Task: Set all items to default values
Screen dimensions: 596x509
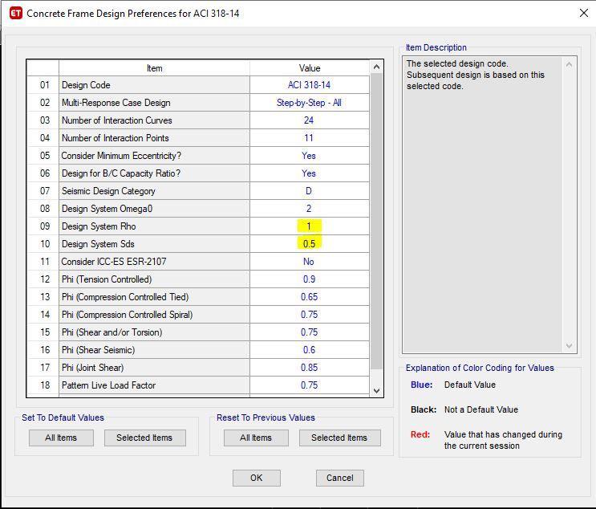Action: [x=61, y=438]
